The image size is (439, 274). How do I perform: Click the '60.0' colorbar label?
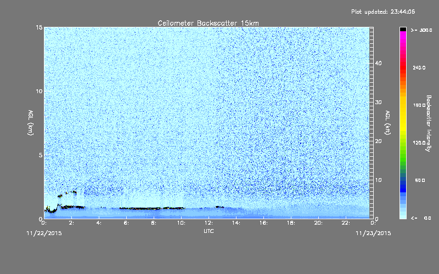point(420,180)
